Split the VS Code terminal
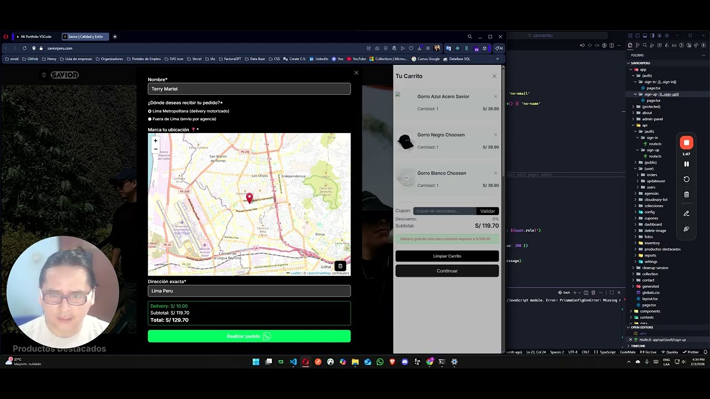710x399 pixels. [586, 293]
